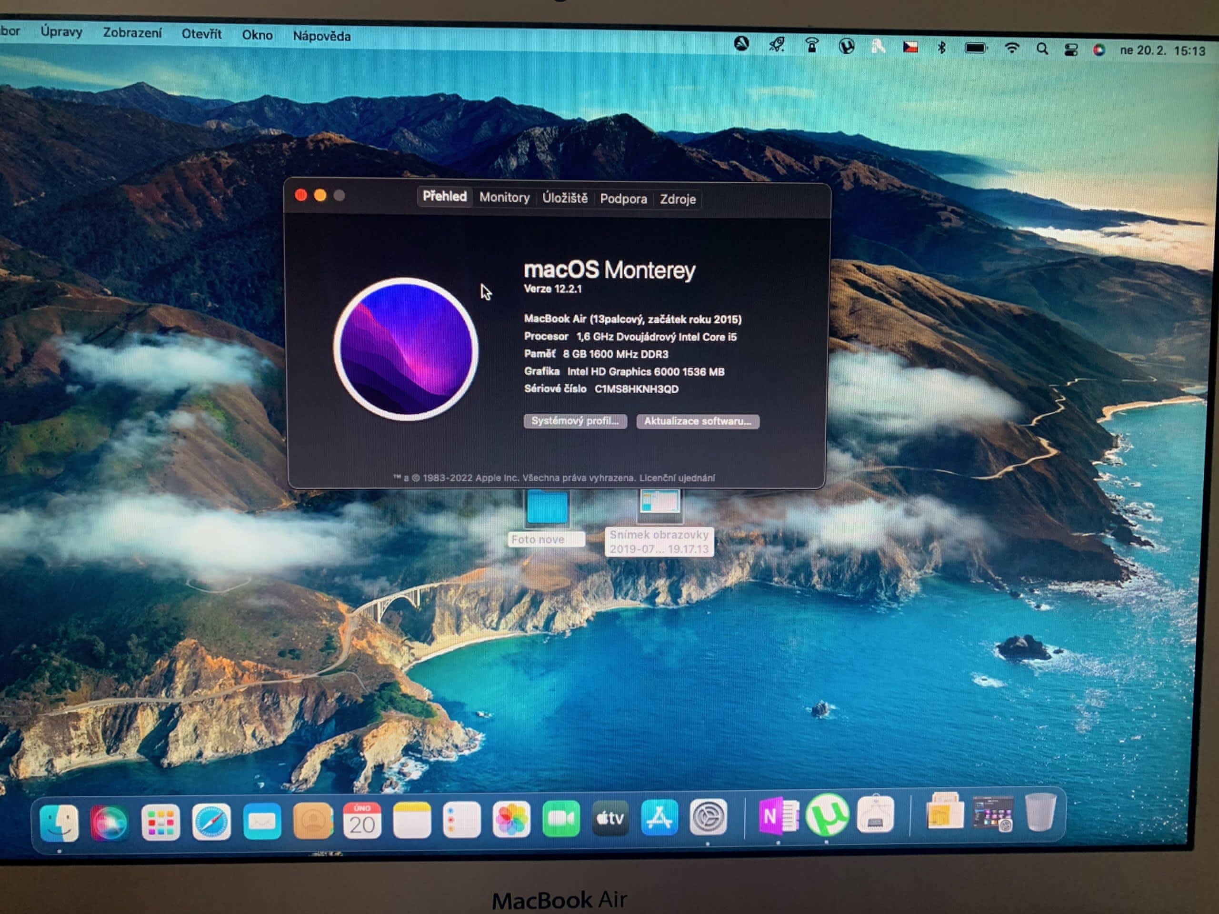Image resolution: width=1219 pixels, height=914 pixels.
Task: Open System Preferences gear in dock
Action: 708,817
